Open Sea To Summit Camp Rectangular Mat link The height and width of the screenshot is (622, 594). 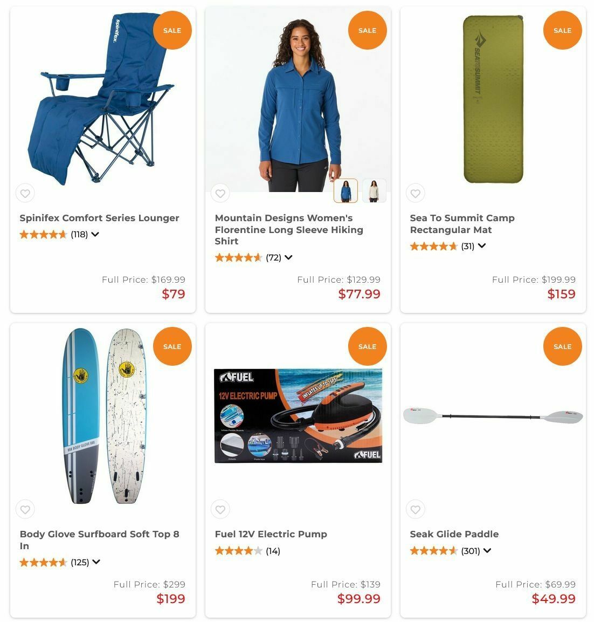point(462,224)
